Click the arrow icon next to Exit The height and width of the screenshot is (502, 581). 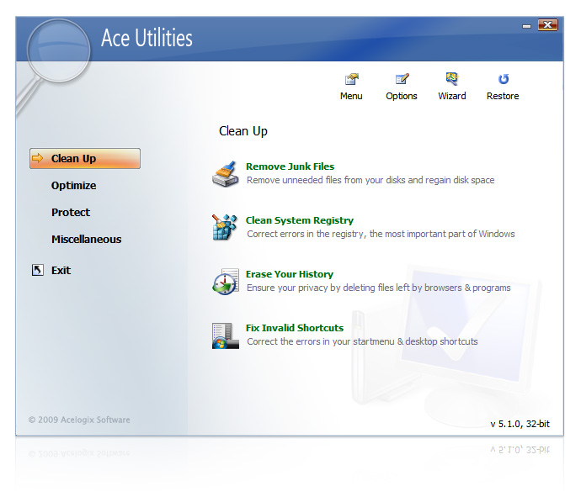click(37, 270)
